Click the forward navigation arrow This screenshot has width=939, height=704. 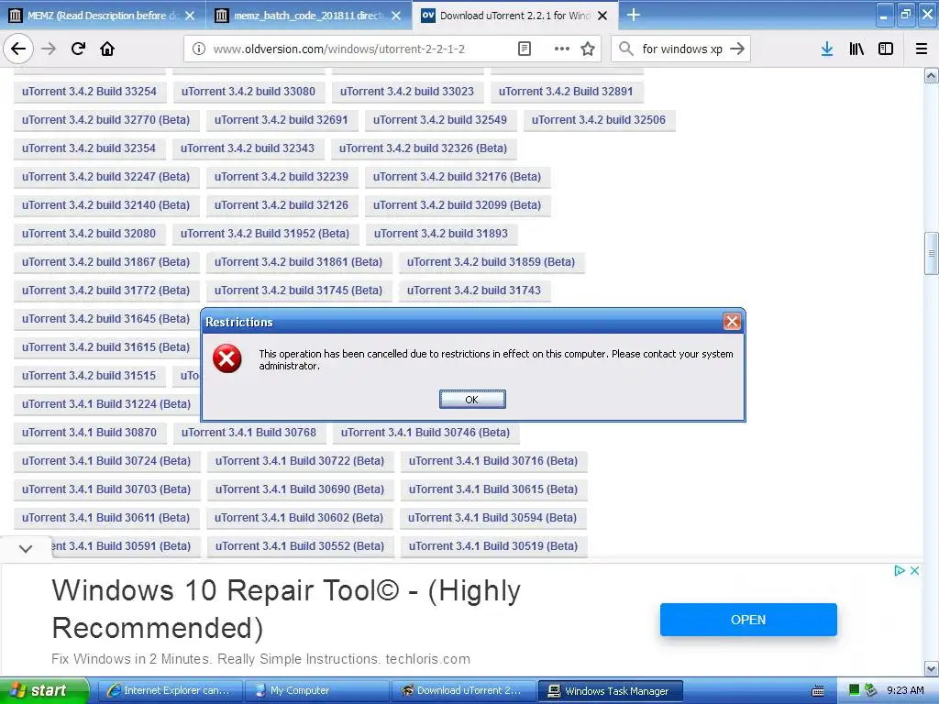tap(49, 49)
